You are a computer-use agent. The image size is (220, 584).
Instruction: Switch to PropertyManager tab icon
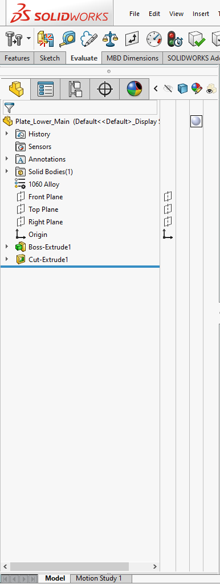pyautogui.click(x=46, y=88)
